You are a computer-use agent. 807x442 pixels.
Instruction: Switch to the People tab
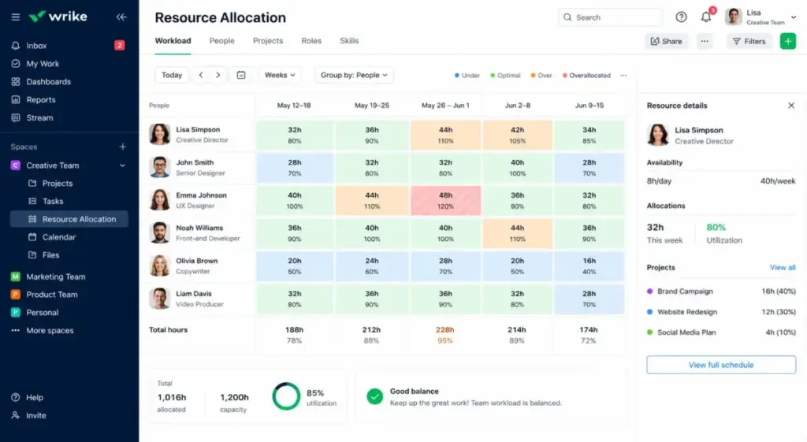[221, 41]
